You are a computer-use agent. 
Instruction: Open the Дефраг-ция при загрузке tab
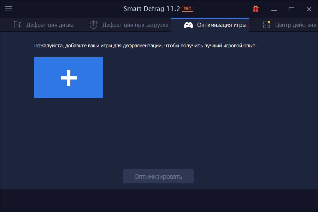(135, 25)
